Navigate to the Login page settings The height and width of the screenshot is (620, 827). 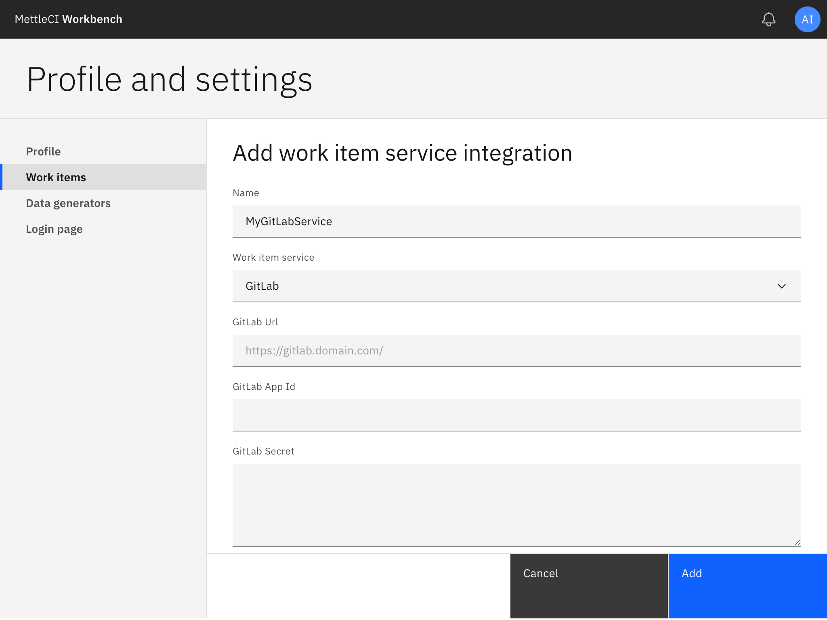pos(54,229)
